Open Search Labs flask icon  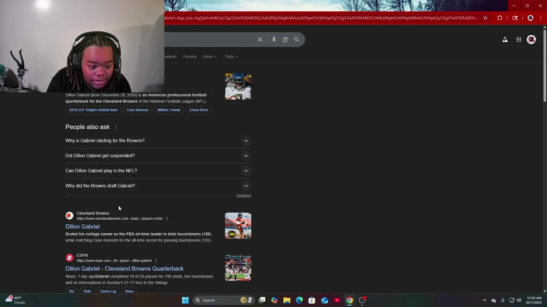[x=505, y=40]
